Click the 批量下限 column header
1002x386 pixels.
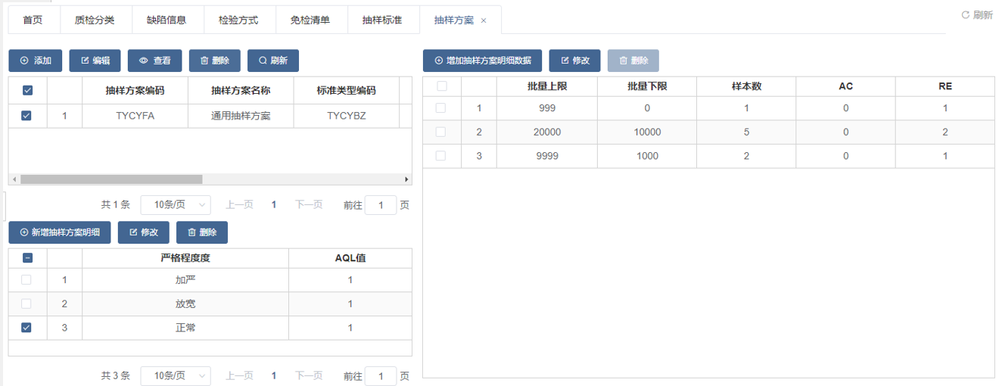(647, 86)
